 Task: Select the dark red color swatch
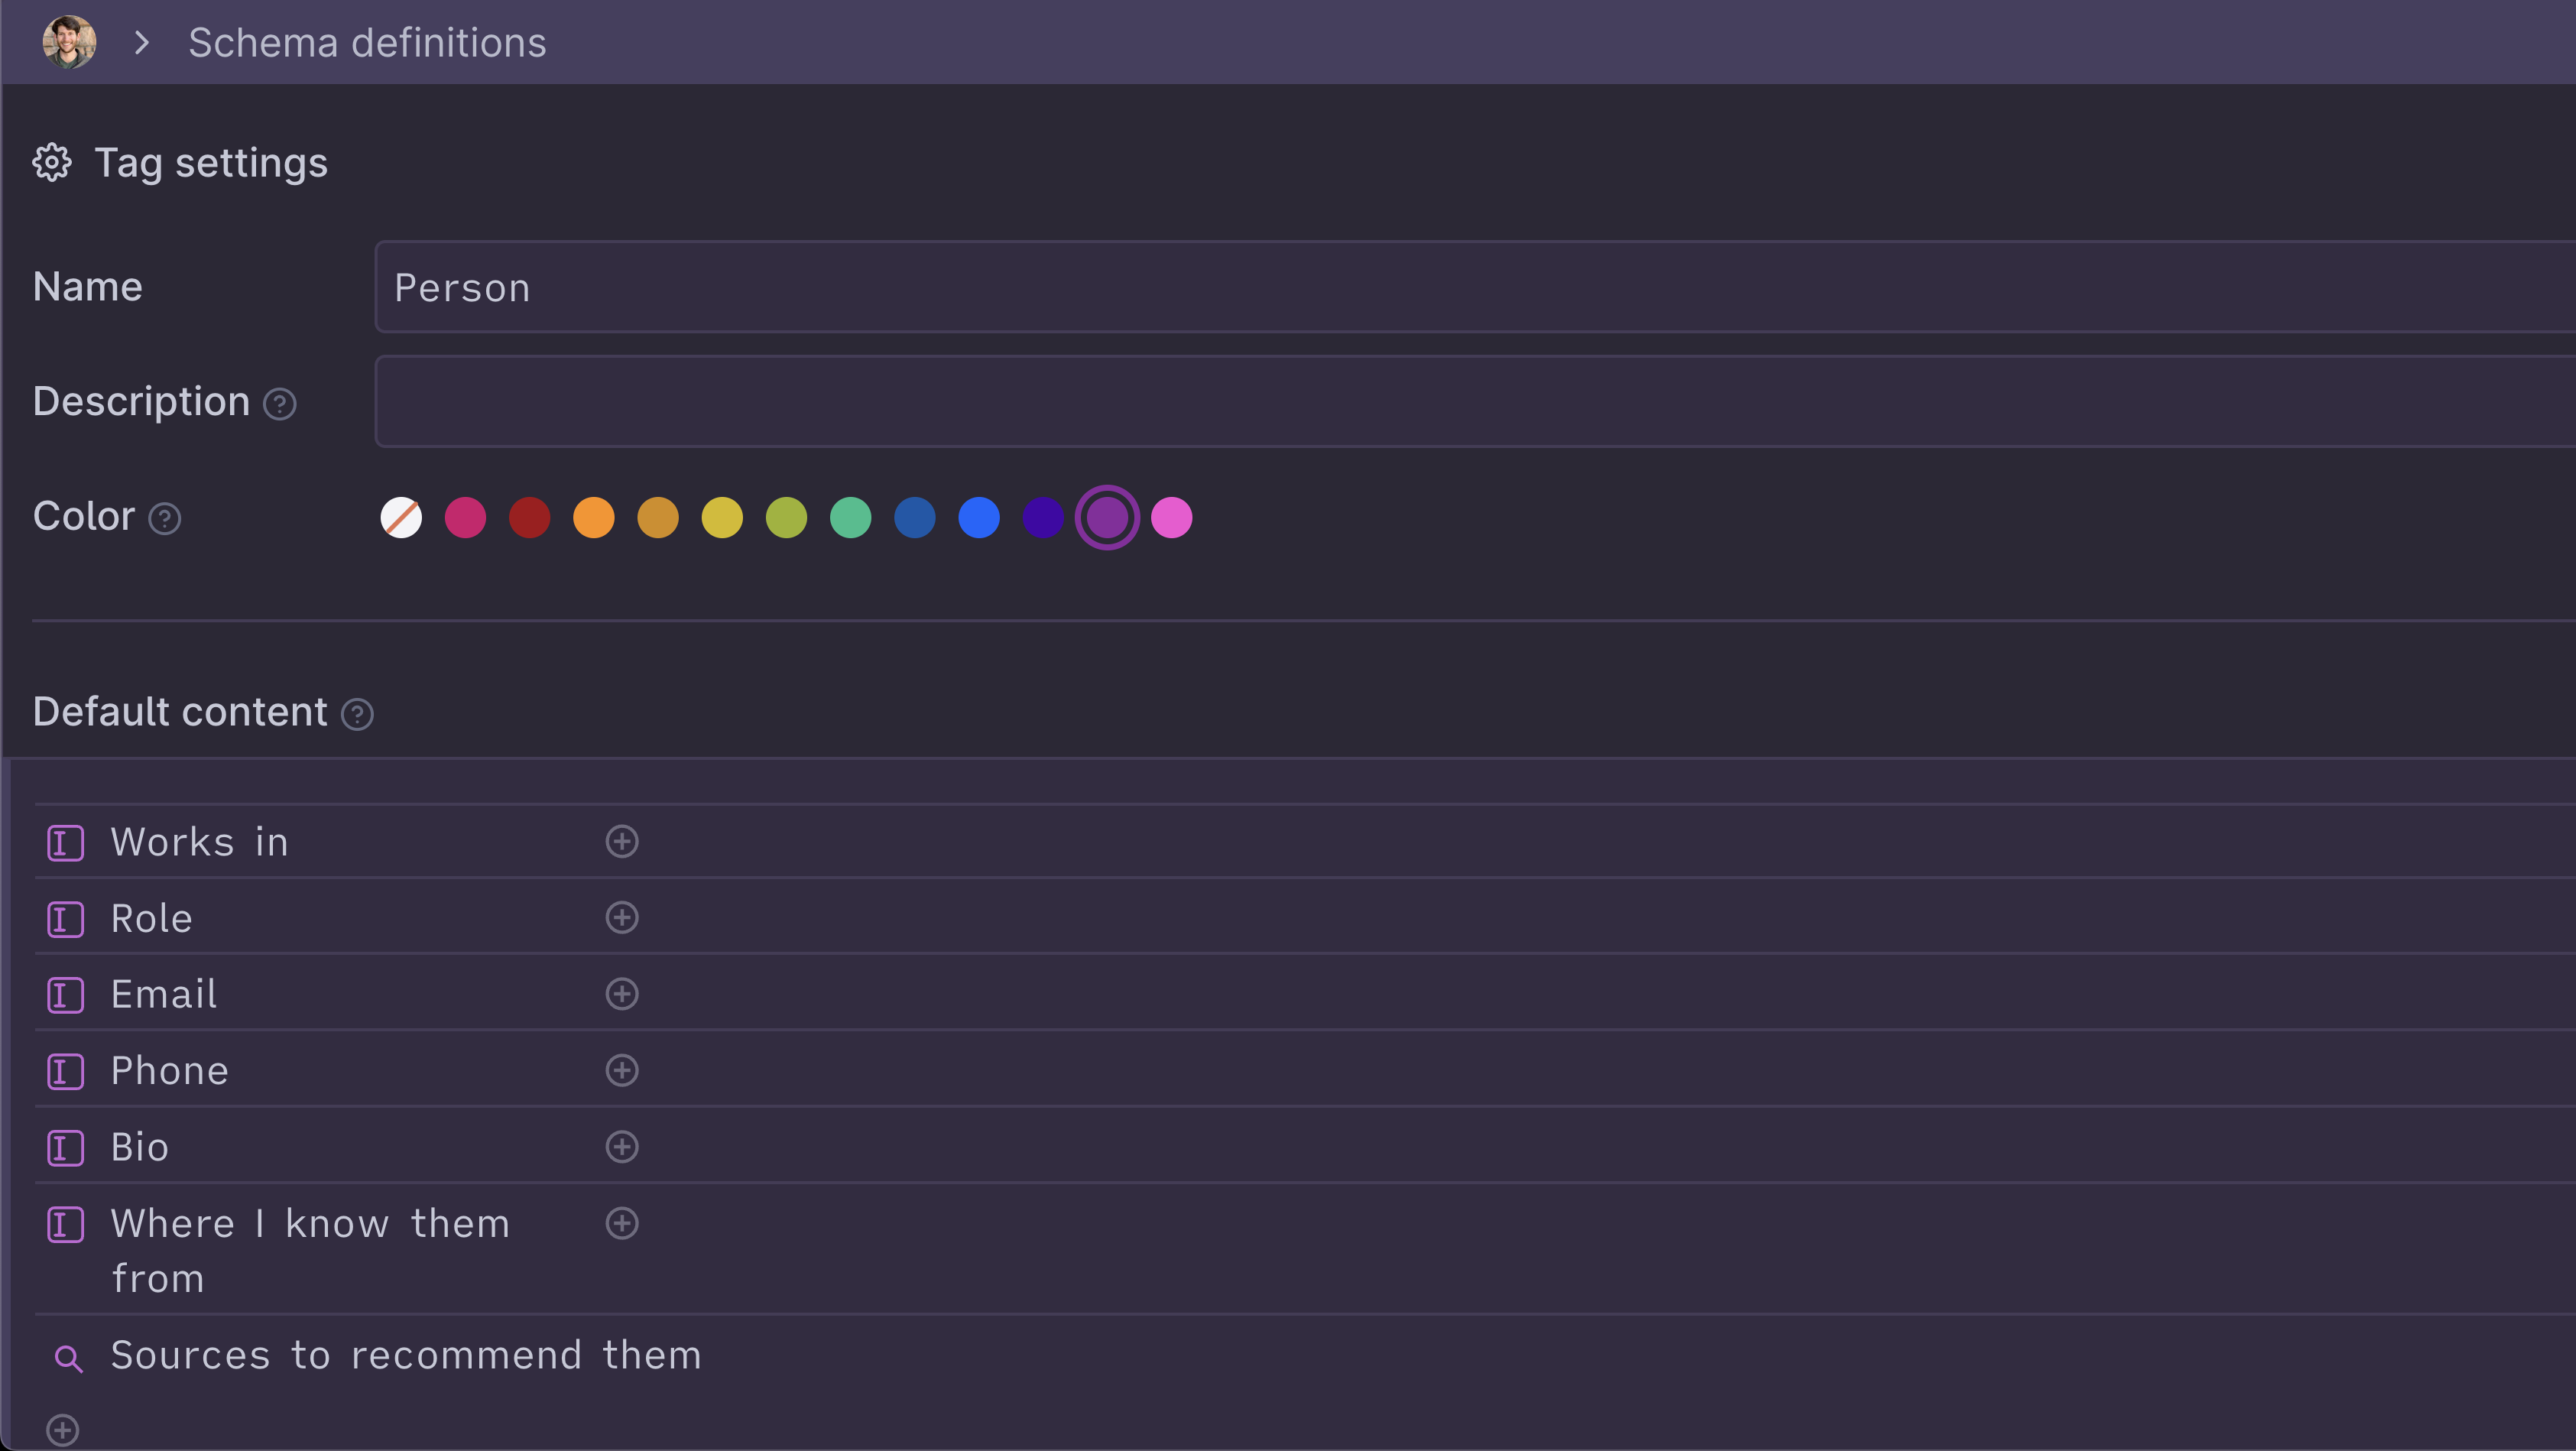coord(529,518)
